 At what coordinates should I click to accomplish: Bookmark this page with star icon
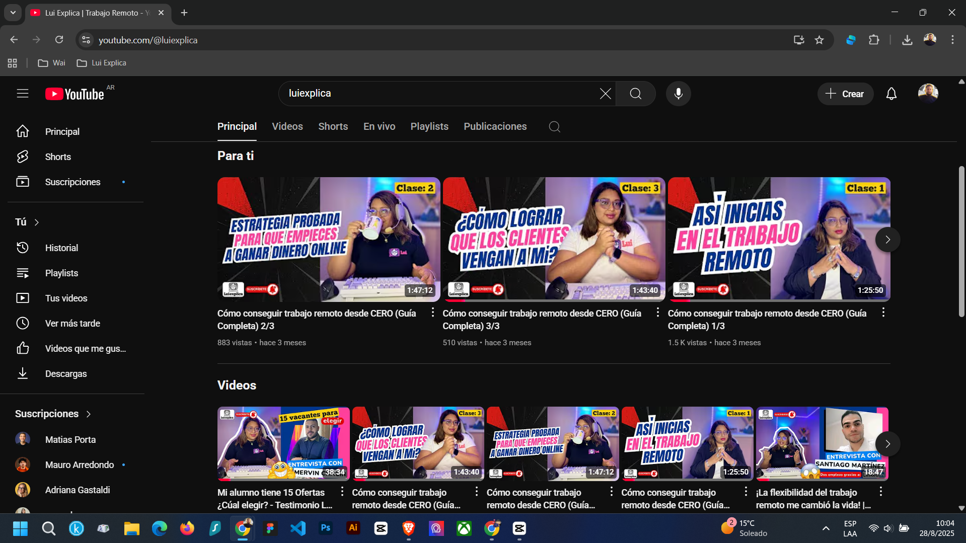point(819,40)
